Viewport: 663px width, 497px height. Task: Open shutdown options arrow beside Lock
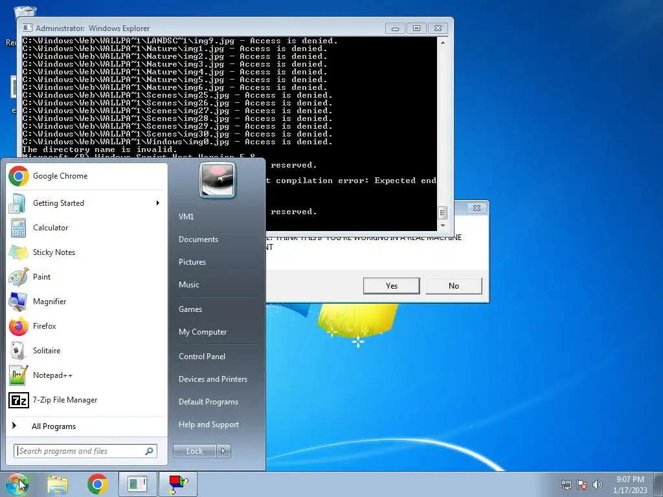coord(223,451)
